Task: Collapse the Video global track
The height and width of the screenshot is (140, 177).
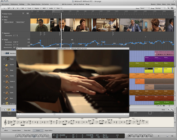Action: click(x=2, y=20)
